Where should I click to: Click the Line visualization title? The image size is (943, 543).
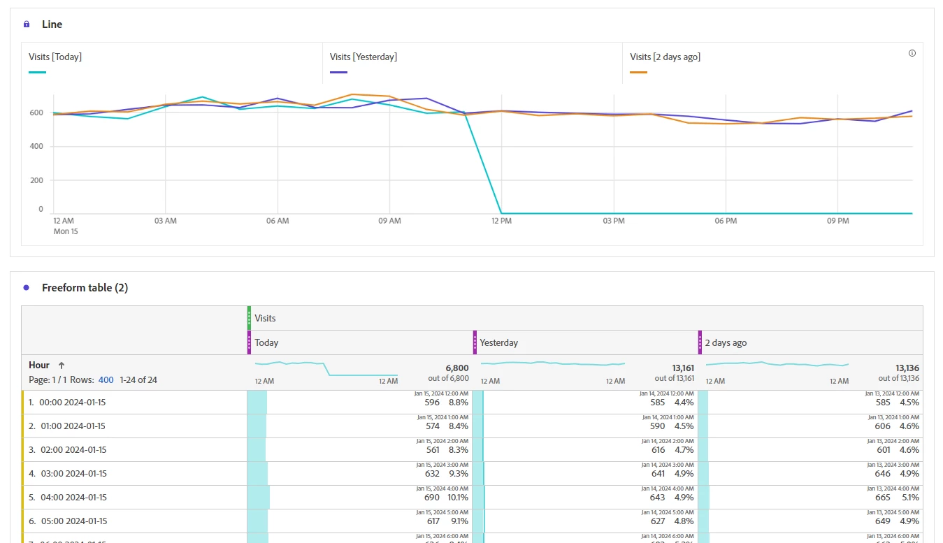(52, 24)
